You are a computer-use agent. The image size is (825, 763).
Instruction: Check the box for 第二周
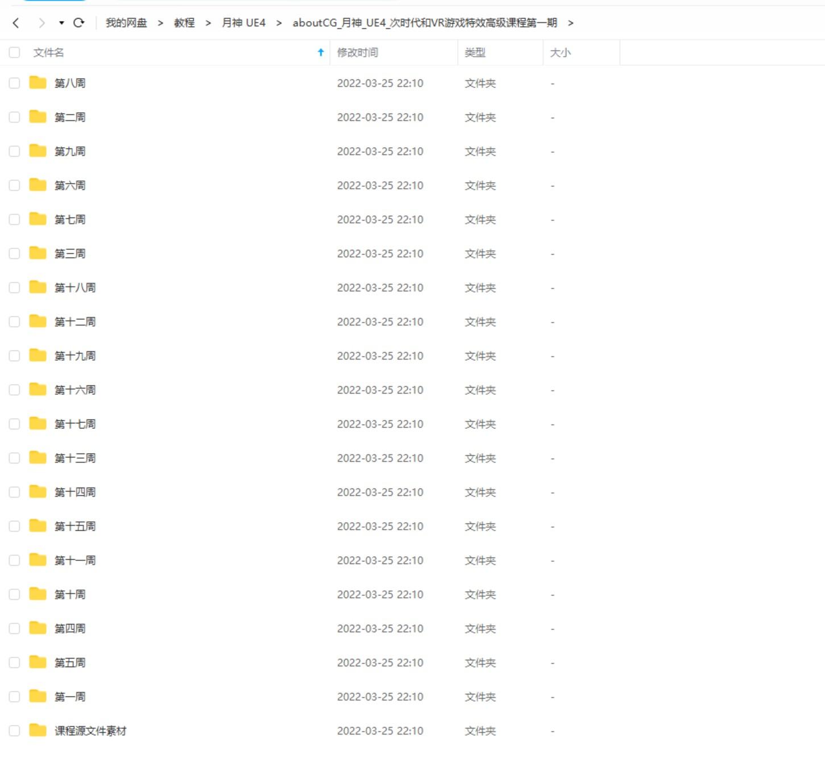point(15,117)
